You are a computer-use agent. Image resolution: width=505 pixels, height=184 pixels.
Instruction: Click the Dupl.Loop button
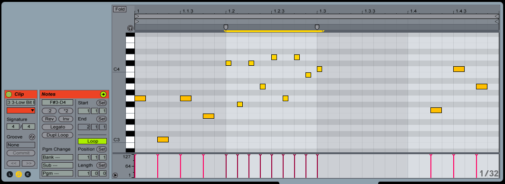pos(57,135)
